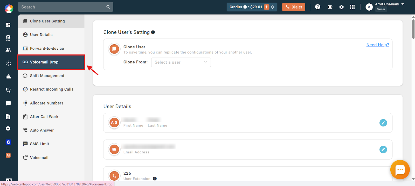Viewport: 415px width, 186px height.
Task: Expand the Amit Chainani account menu
Action: (403, 4)
